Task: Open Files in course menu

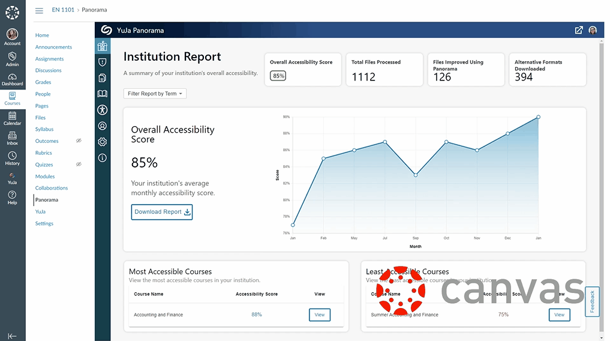Action: pos(40,118)
